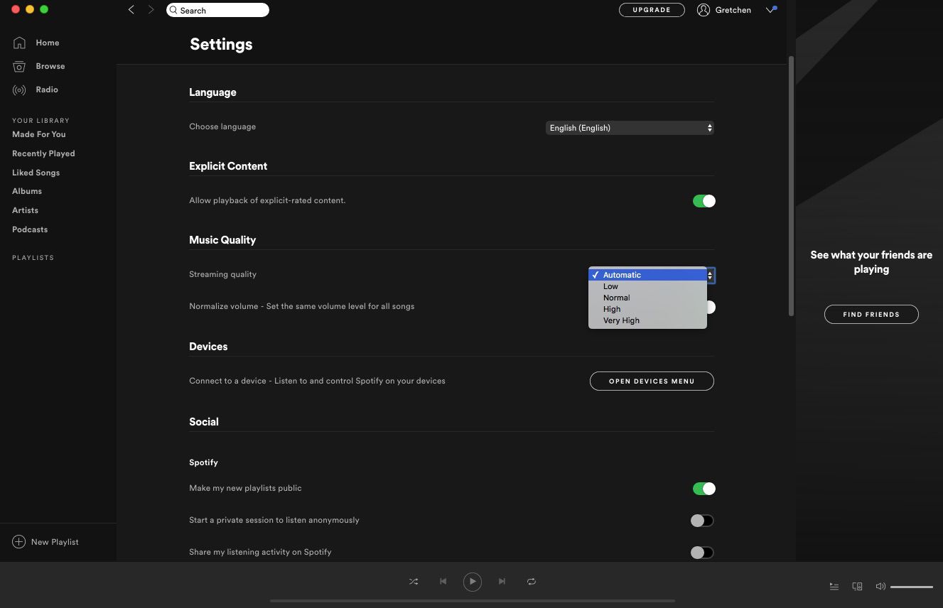Enable repeat mode
Screen dimensions: 943x608
click(531, 582)
